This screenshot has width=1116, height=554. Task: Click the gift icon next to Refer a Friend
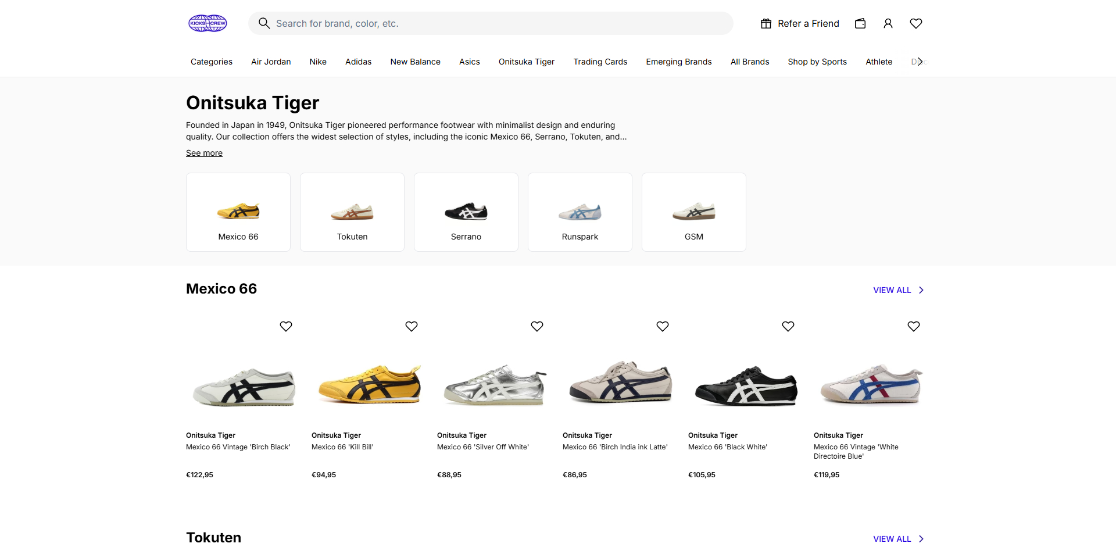pos(766,23)
